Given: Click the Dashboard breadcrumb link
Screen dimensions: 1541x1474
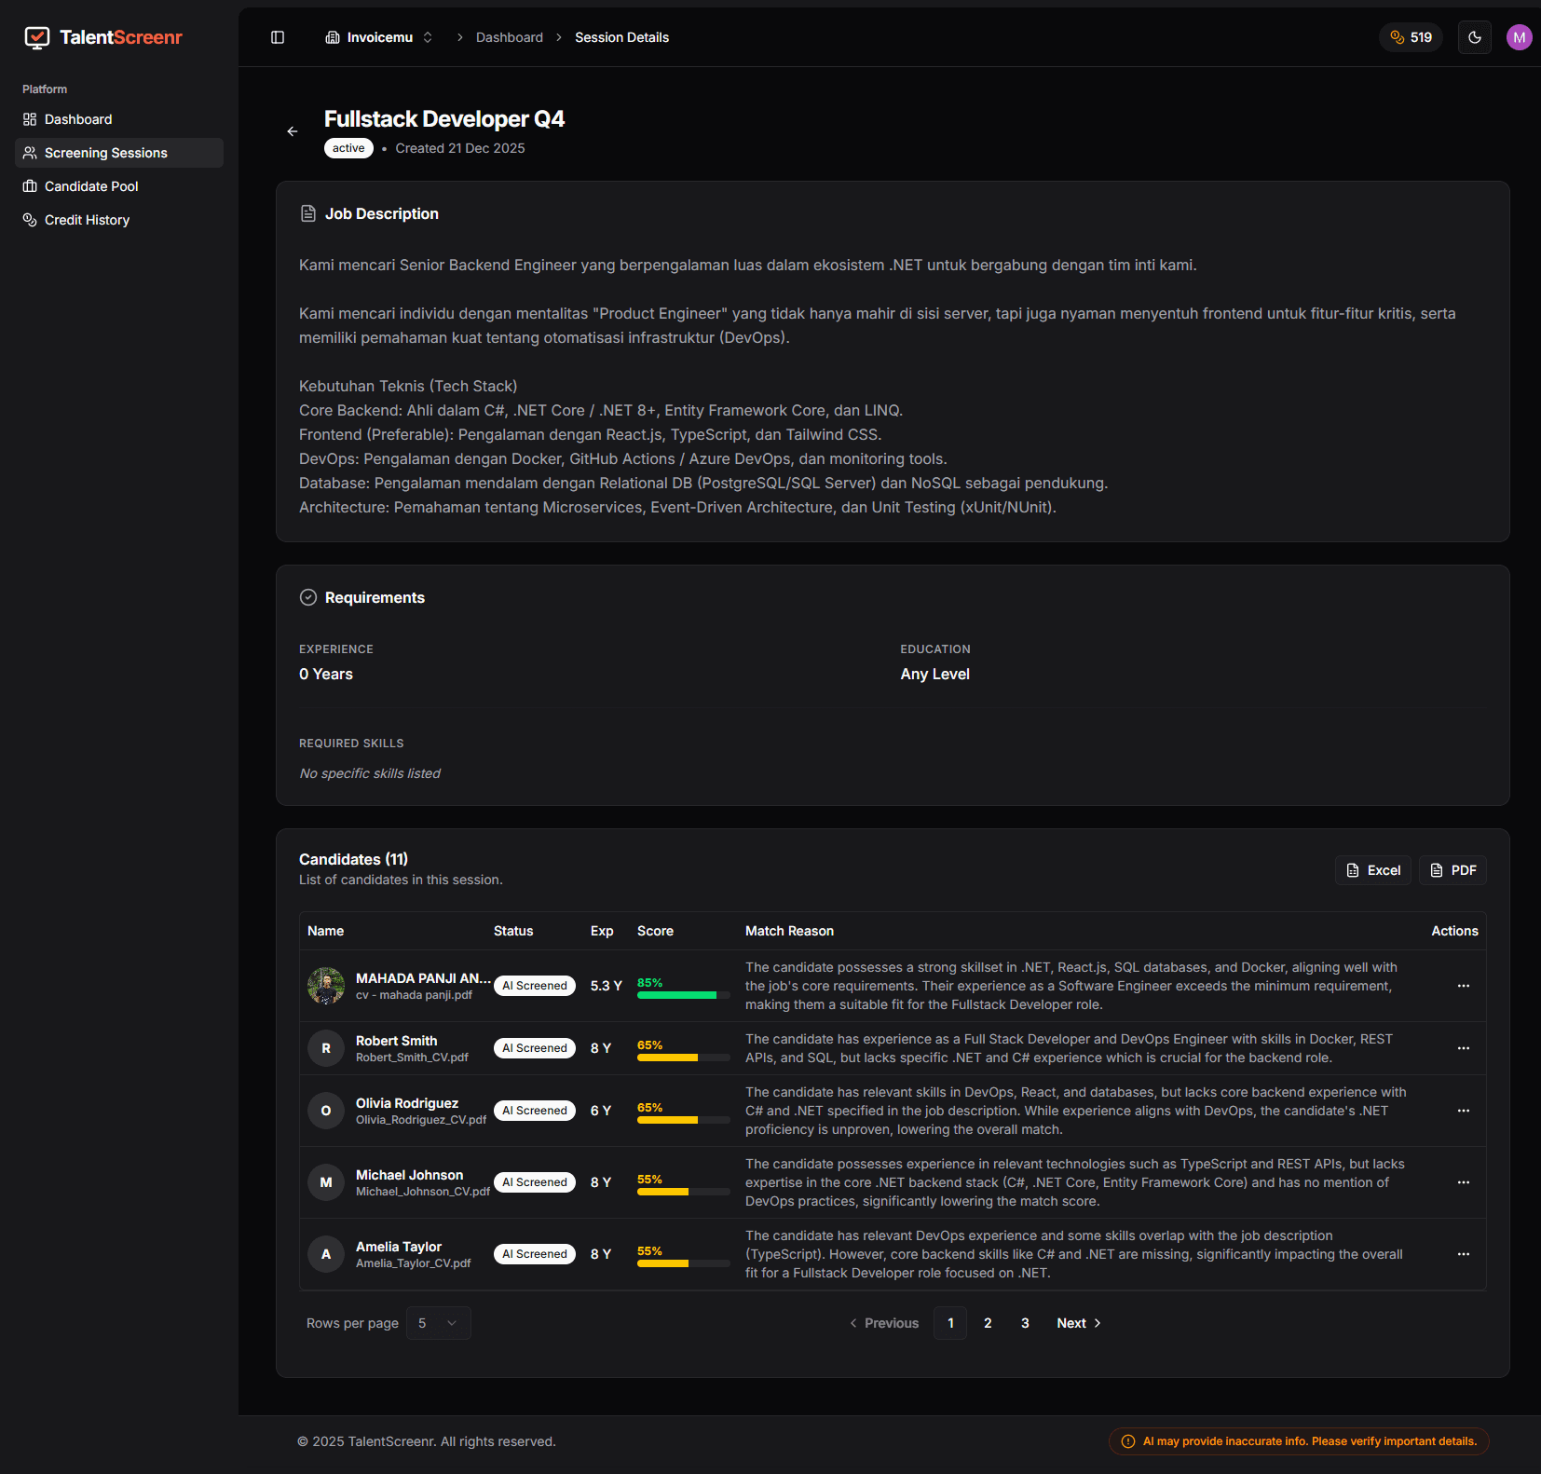Looking at the screenshot, I should 509,37.
